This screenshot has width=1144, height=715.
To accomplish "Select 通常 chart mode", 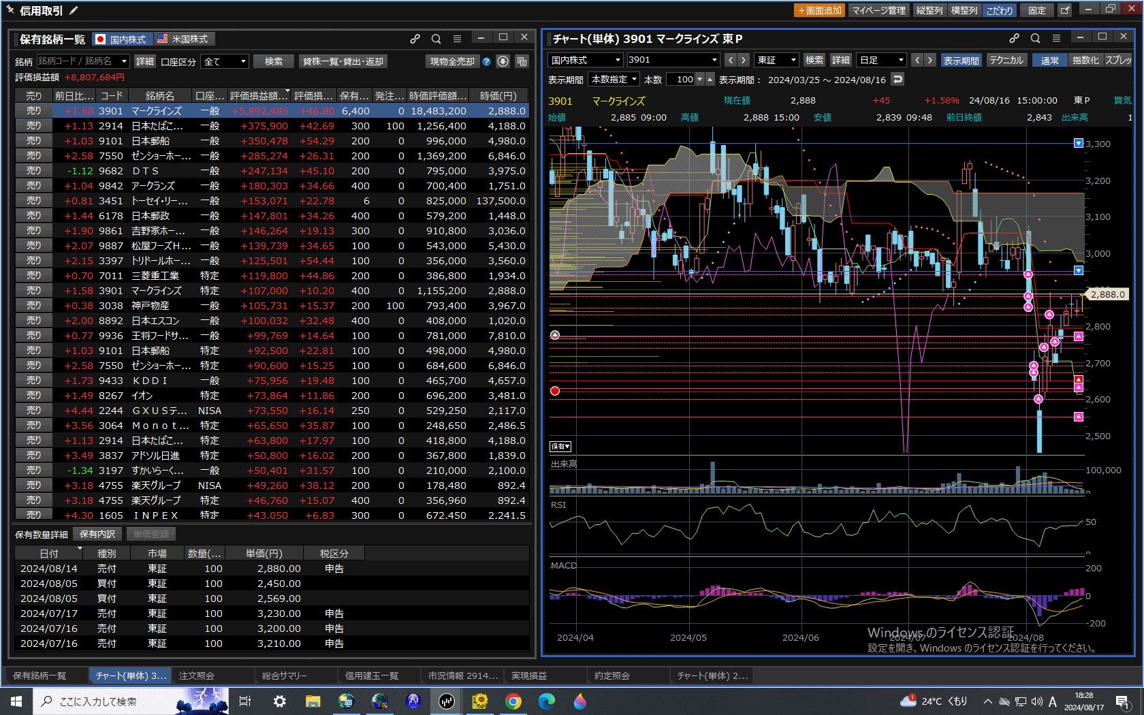I will (1049, 60).
